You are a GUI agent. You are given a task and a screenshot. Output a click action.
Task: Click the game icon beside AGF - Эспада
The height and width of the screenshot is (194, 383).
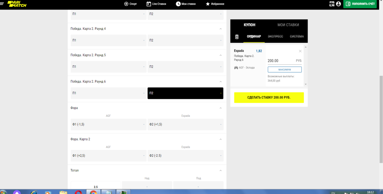tap(236, 68)
